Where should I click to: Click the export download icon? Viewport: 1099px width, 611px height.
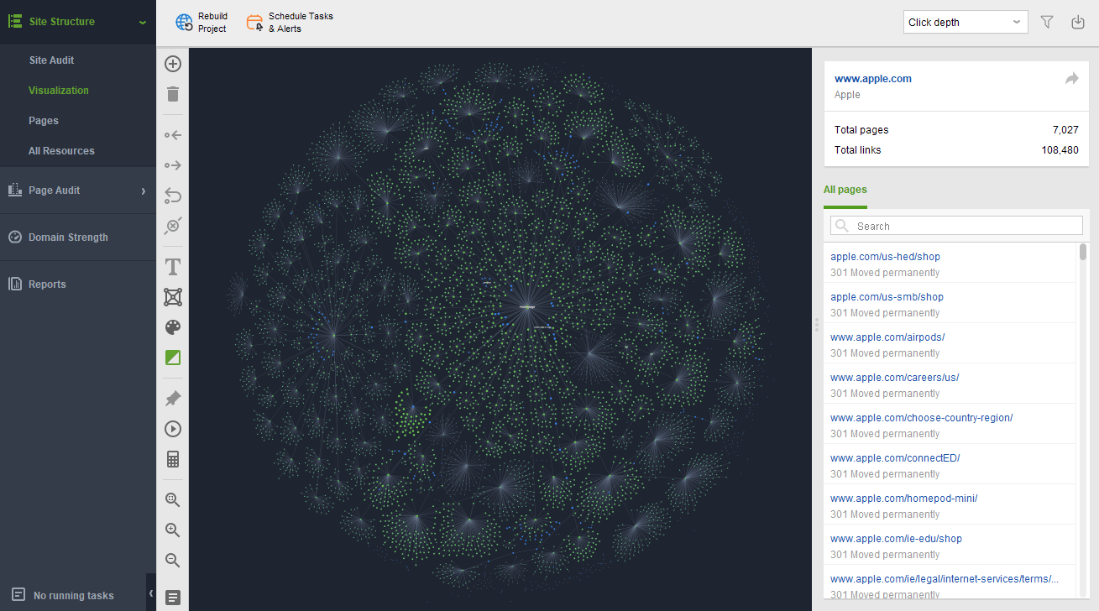[x=1078, y=23]
